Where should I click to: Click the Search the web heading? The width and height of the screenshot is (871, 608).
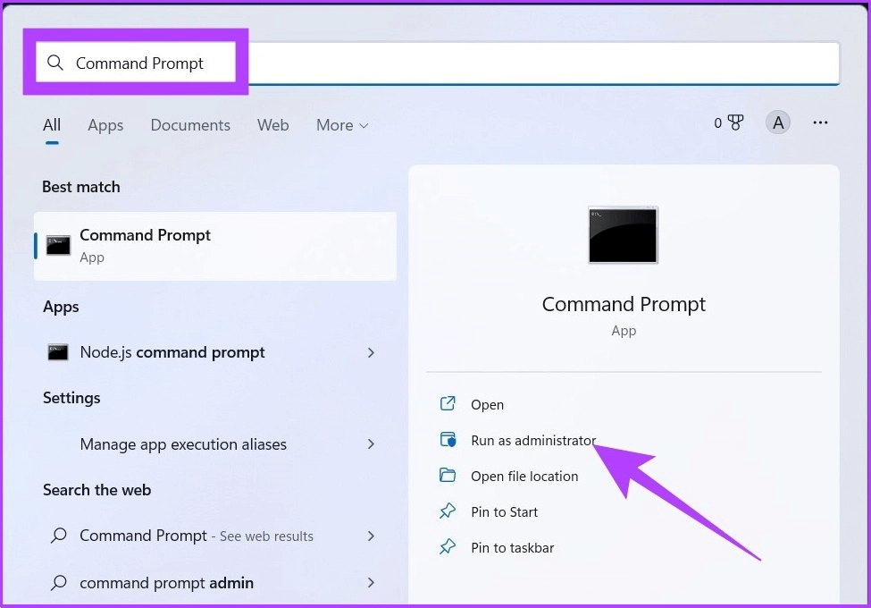pos(97,490)
